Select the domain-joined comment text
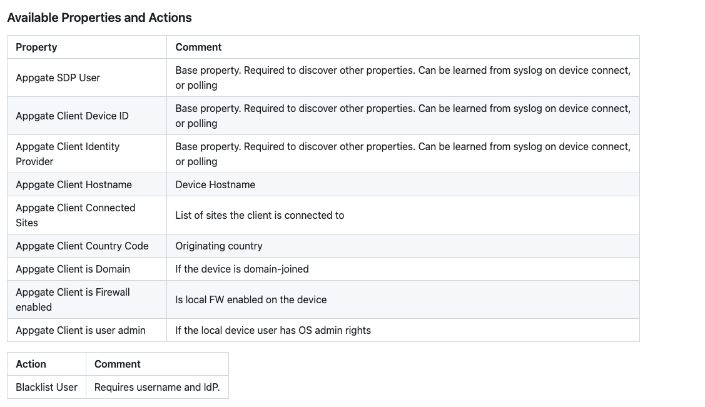The height and width of the screenshot is (407, 705). pos(242,269)
